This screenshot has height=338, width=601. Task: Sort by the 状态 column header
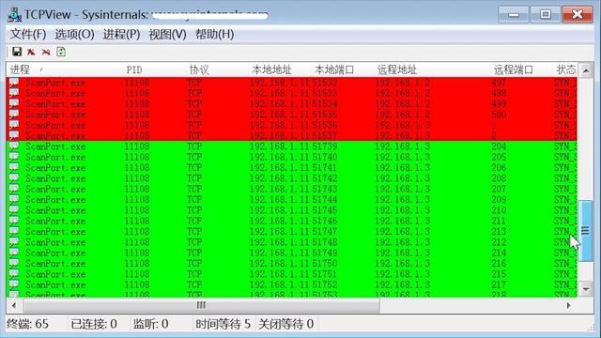[565, 69]
